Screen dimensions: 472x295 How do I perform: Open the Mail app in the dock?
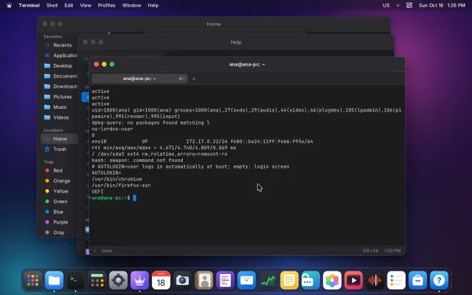[246, 281]
